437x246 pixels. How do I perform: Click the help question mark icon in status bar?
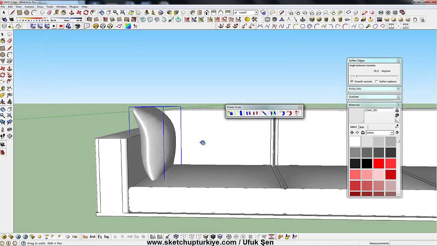tap(23, 243)
